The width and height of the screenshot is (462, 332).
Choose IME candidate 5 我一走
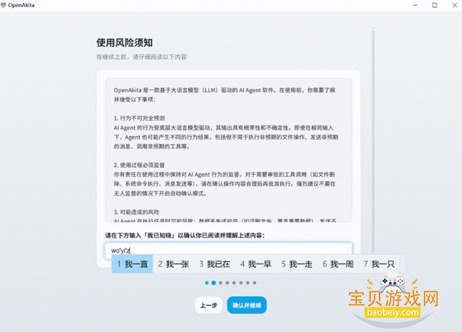point(297,264)
